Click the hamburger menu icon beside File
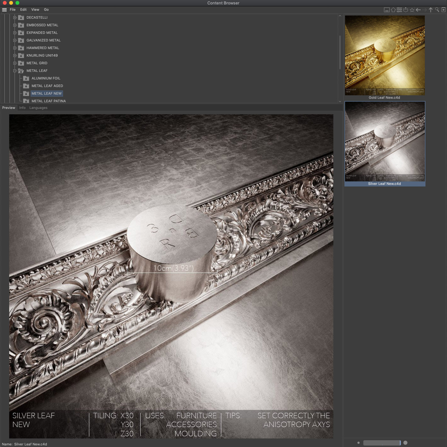447x447 pixels. (x=4, y=10)
